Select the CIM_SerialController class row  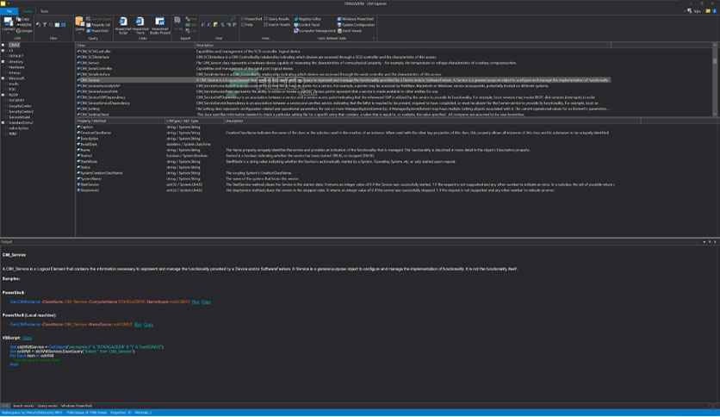[x=344, y=68]
